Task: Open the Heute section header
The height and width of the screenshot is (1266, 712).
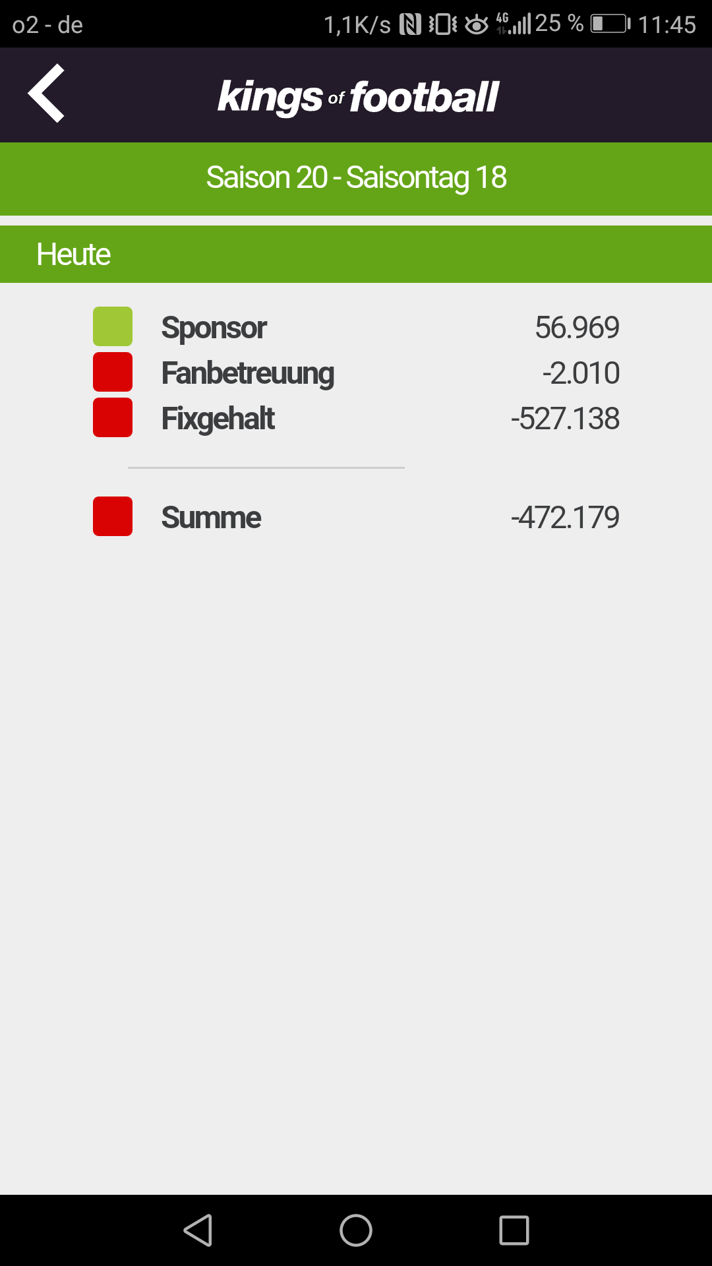Action: [356, 254]
